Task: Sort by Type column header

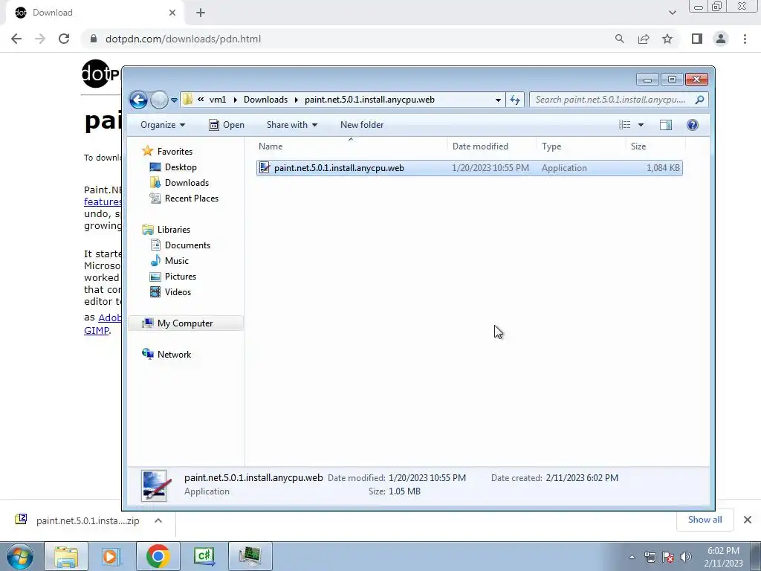Action: click(x=581, y=146)
